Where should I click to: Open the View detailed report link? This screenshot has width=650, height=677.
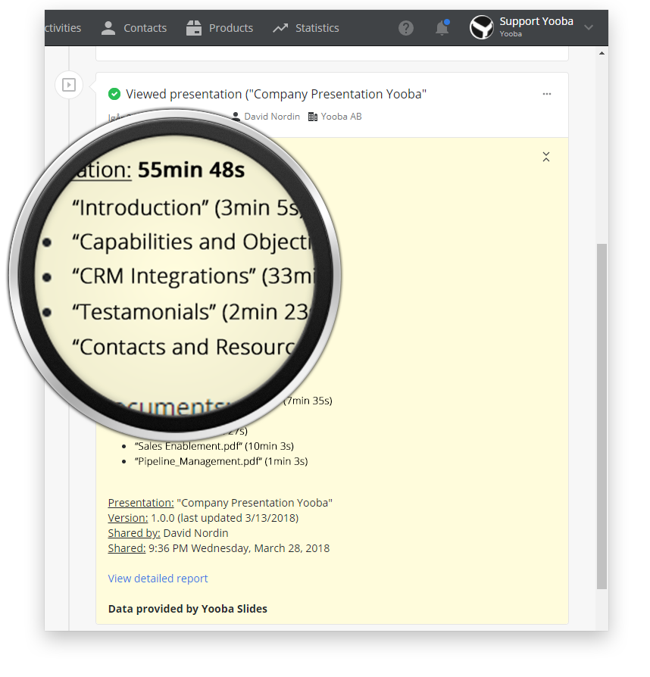coord(158,579)
